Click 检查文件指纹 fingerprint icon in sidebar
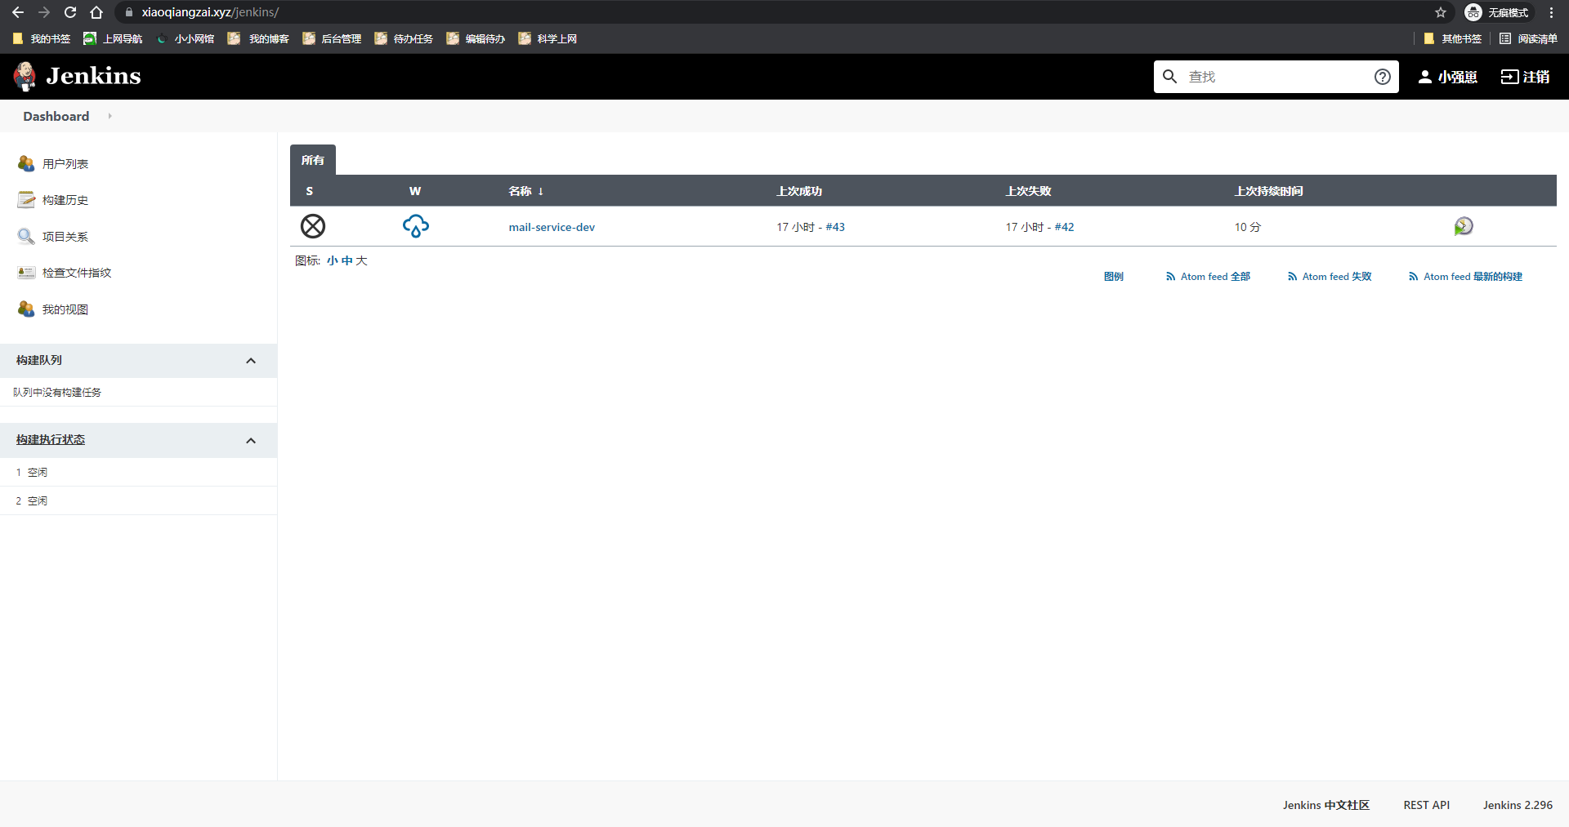 click(26, 273)
